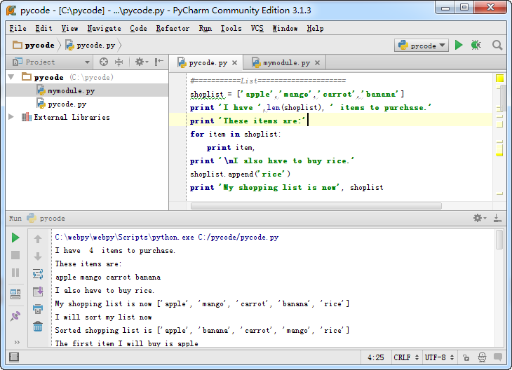512x370 pixels.
Task: Toggle soft-wrap in the console
Action: (38, 274)
